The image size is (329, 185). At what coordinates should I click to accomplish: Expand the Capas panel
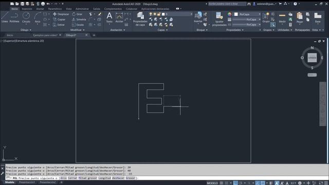[162, 30]
